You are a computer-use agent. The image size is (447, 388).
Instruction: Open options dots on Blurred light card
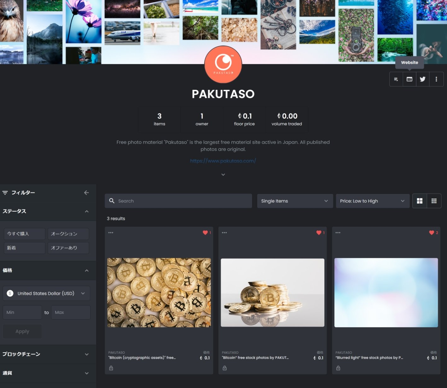pyautogui.click(x=338, y=233)
